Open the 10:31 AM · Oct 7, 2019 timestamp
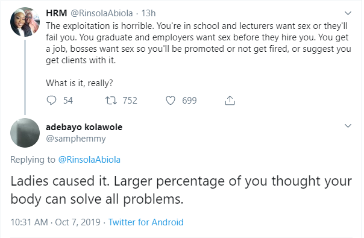The width and height of the screenshot is (364, 238). (x=55, y=222)
